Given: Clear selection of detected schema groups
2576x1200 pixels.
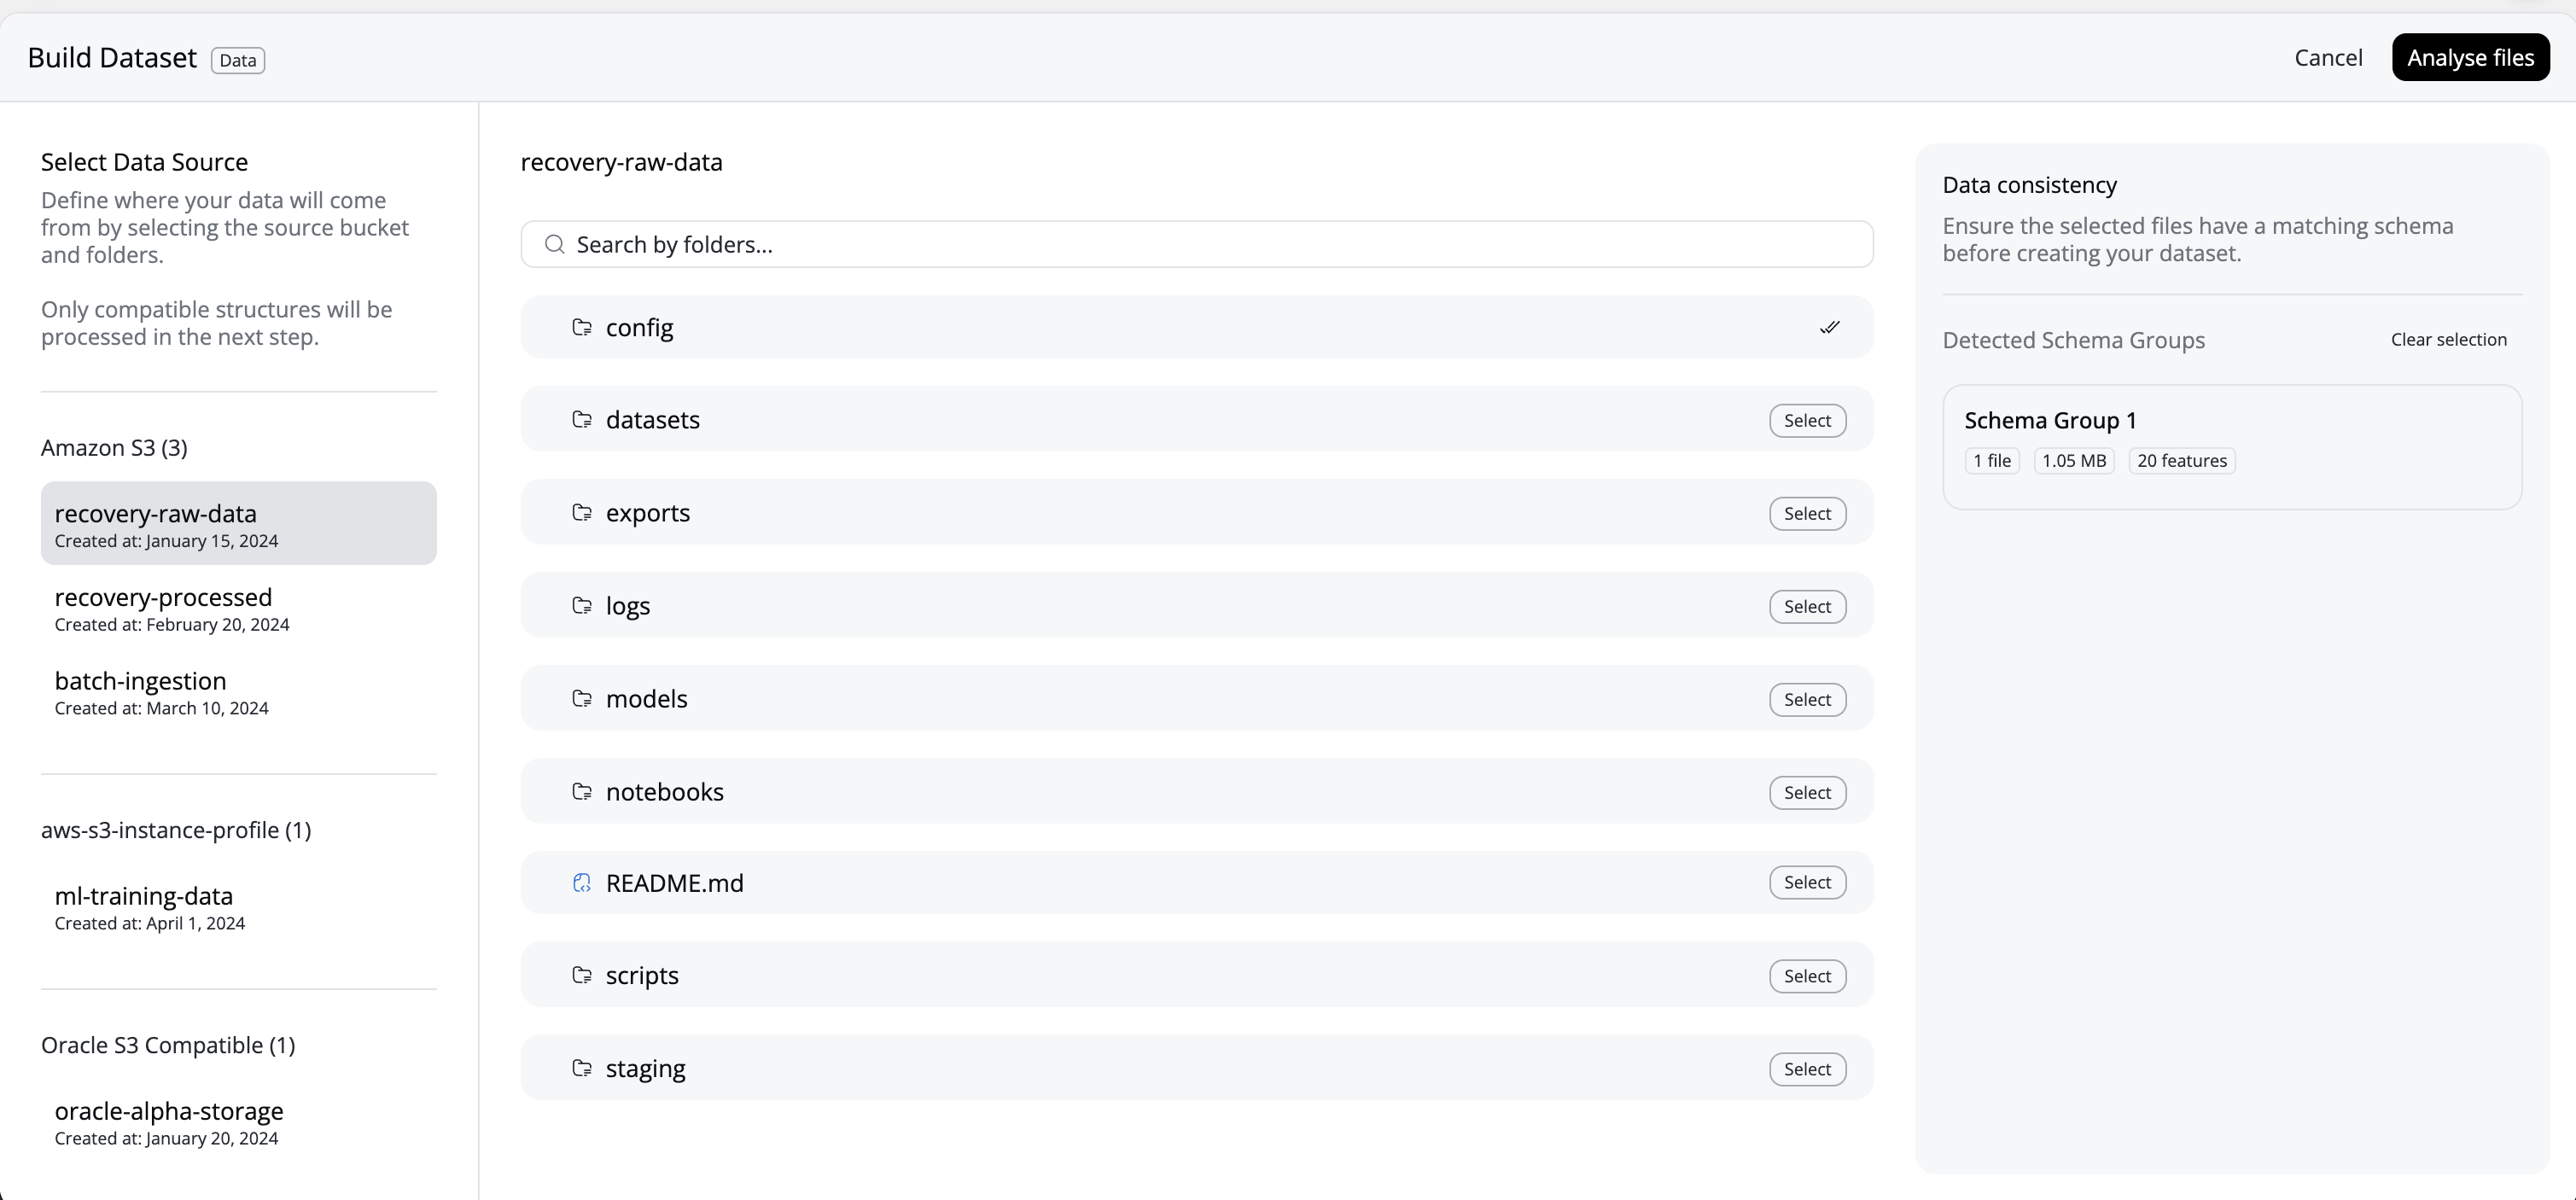Looking at the screenshot, I should point(2448,339).
